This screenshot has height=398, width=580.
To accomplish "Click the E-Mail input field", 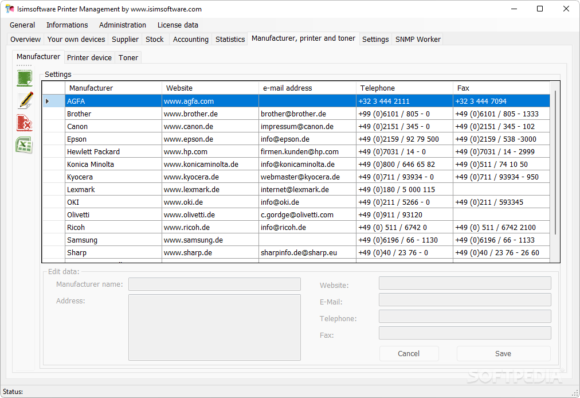I will (465, 300).
